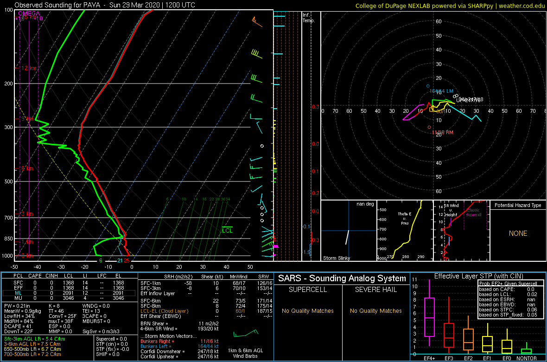
Task: Click the Supercell = 0.0 composite value
Action: 111,339
